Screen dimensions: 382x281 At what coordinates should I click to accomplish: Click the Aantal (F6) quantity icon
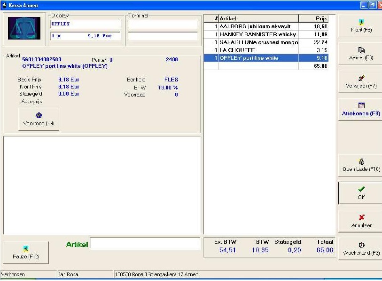(361, 50)
